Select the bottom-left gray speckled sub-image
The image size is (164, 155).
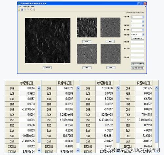pos(87,54)
